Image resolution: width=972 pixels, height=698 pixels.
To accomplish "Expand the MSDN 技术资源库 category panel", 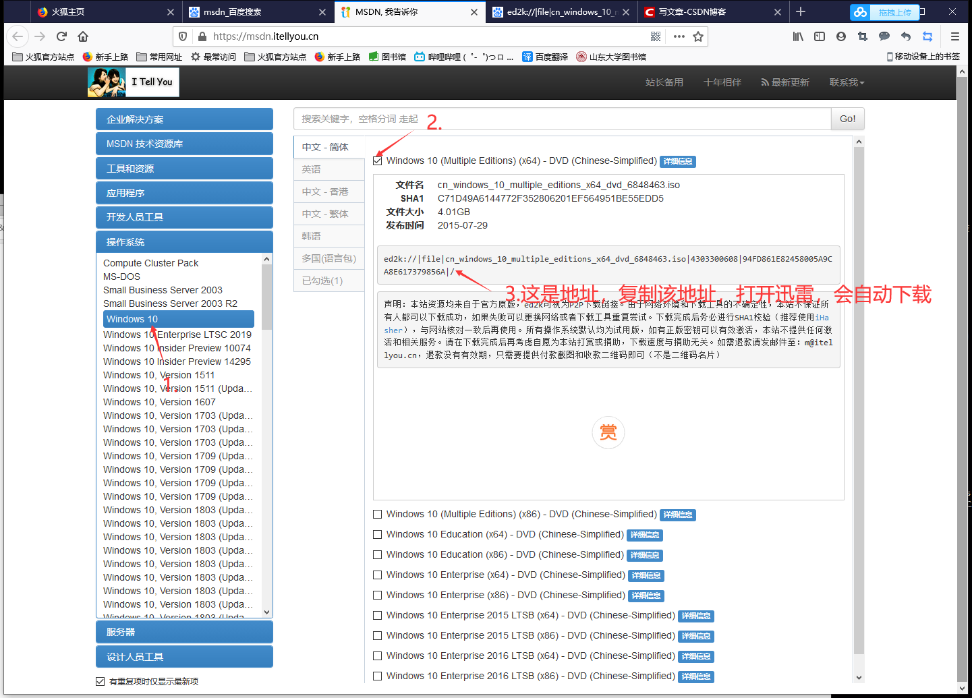I will click(184, 144).
